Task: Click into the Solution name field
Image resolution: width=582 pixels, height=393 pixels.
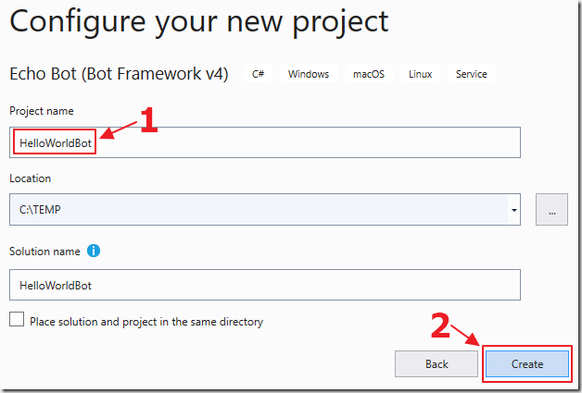Action: 265,285
